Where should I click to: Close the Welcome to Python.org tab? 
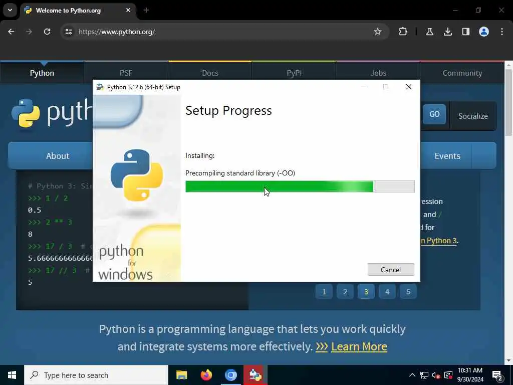(128, 10)
